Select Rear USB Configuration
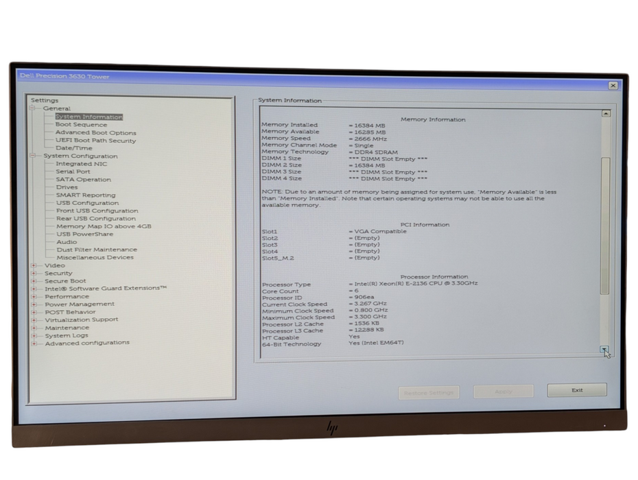This screenshot has width=638, height=480. point(96,219)
